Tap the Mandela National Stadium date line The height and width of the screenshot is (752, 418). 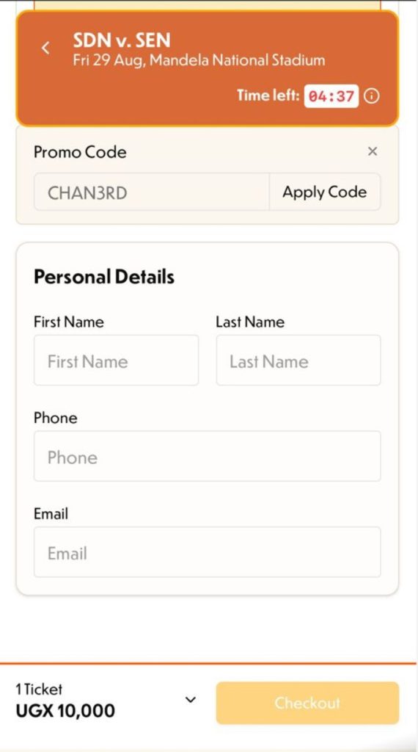[199, 60]
